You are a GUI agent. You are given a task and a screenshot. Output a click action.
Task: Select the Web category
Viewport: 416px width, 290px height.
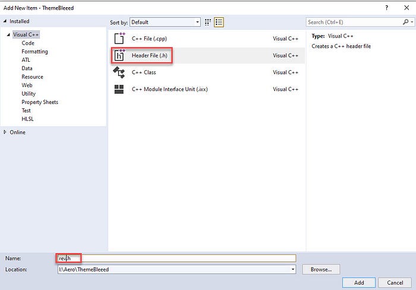27,85
